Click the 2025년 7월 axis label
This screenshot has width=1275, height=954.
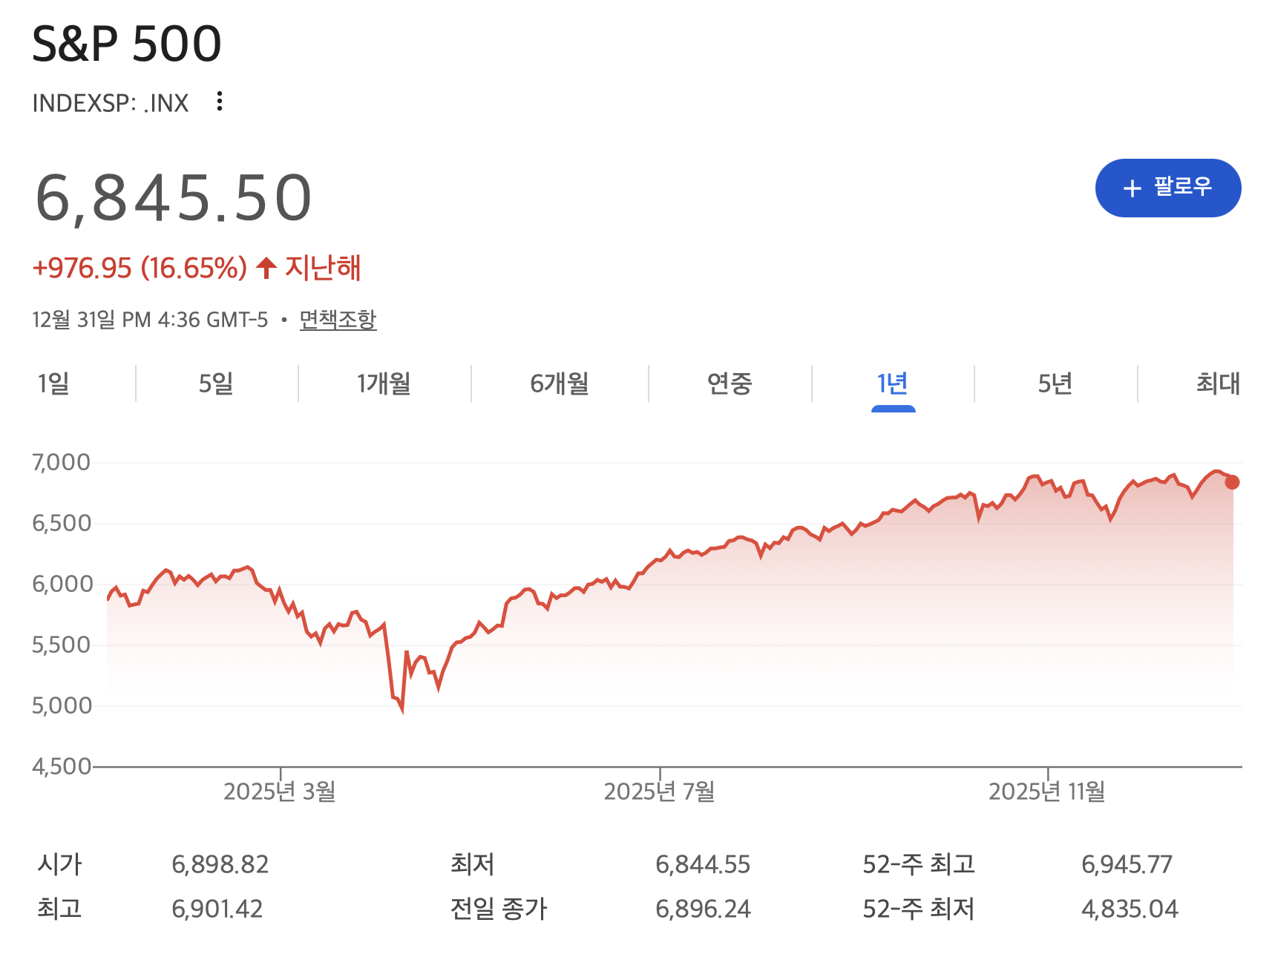[x=659, y=792]
